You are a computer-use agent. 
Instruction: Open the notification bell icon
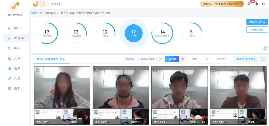pyautogui.click(x=249, y=4)
